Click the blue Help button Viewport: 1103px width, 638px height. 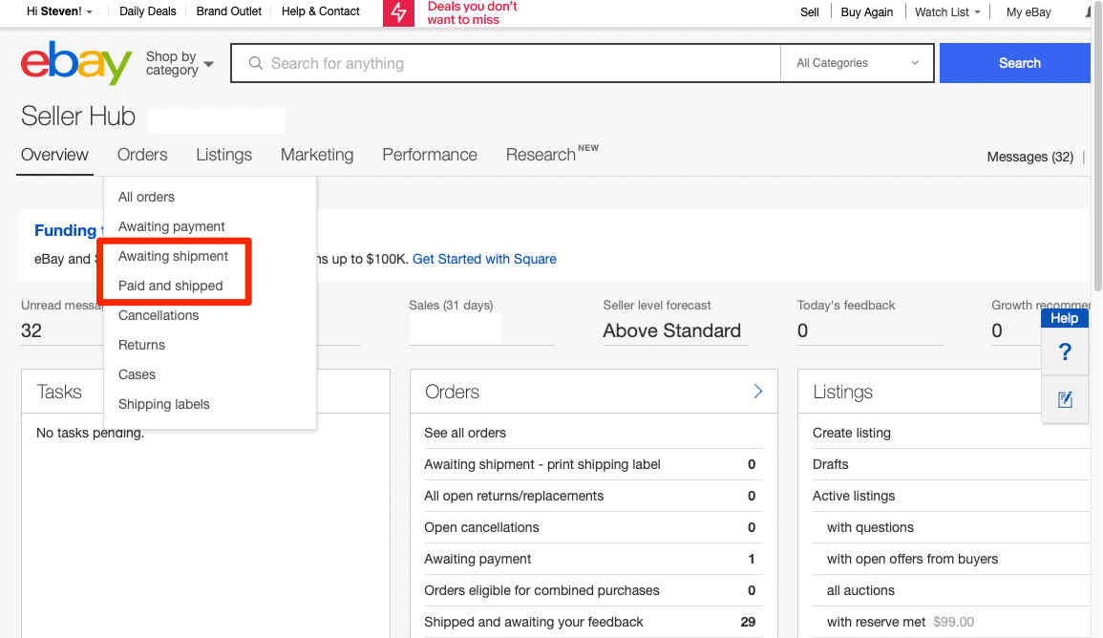[1064, 318]
